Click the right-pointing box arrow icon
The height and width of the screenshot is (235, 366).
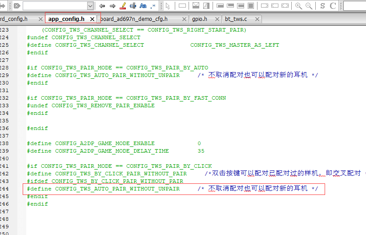coord(265,6)
